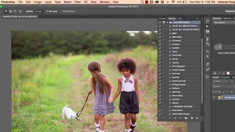Open the Paragraph panel icon in dock

coord(207,57)
